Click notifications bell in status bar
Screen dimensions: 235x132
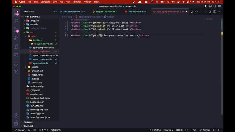click(219, 130)
